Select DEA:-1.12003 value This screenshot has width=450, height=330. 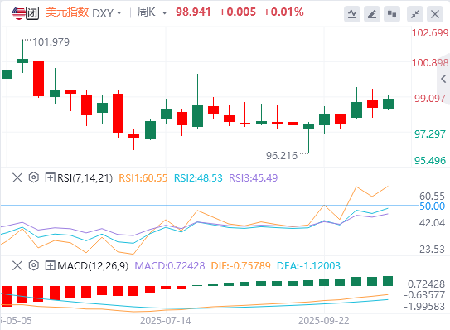(308, 266)
